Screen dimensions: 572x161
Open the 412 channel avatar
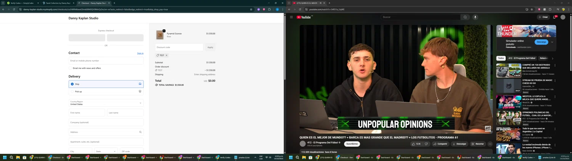coord(303,144)
